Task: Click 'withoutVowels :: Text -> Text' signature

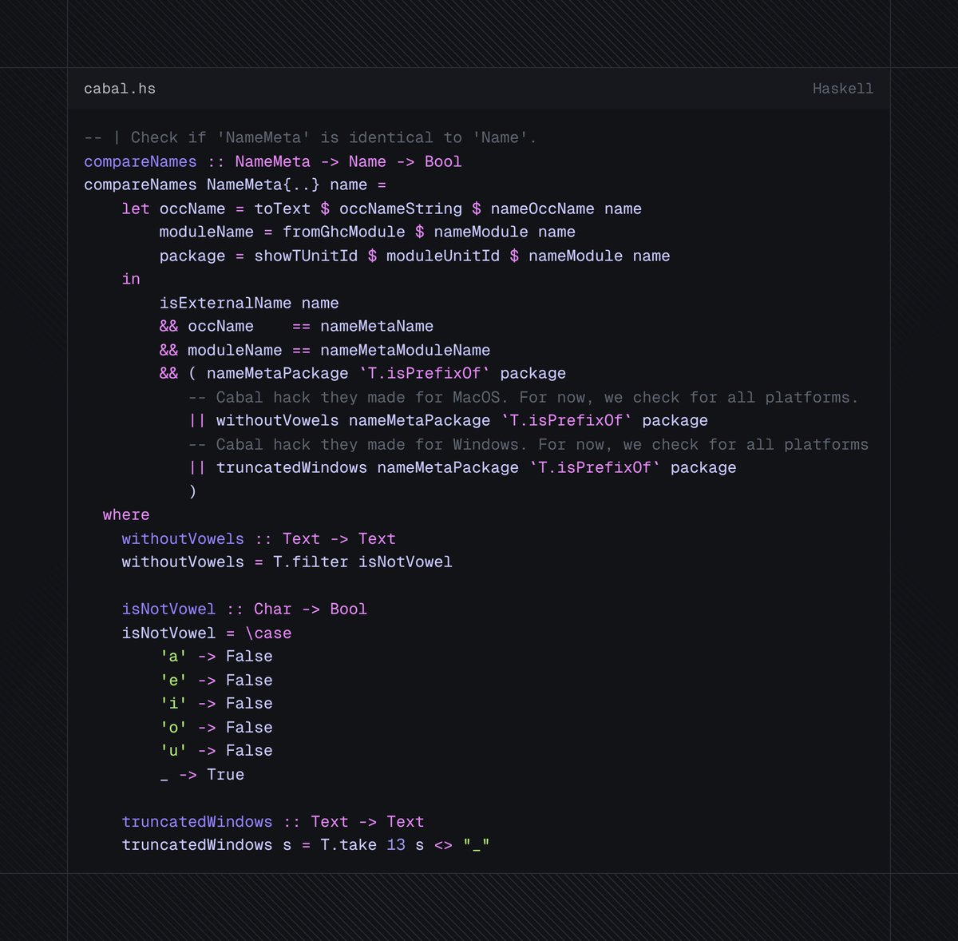Action: (259, 538)
